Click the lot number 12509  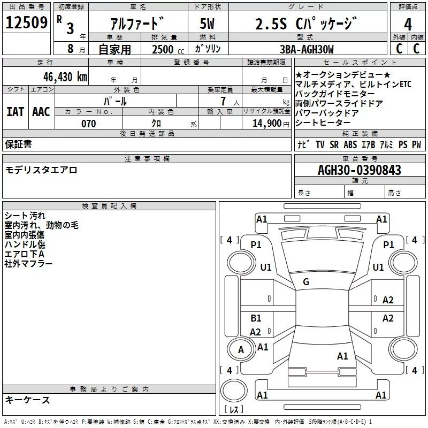(x=26, y=23)
